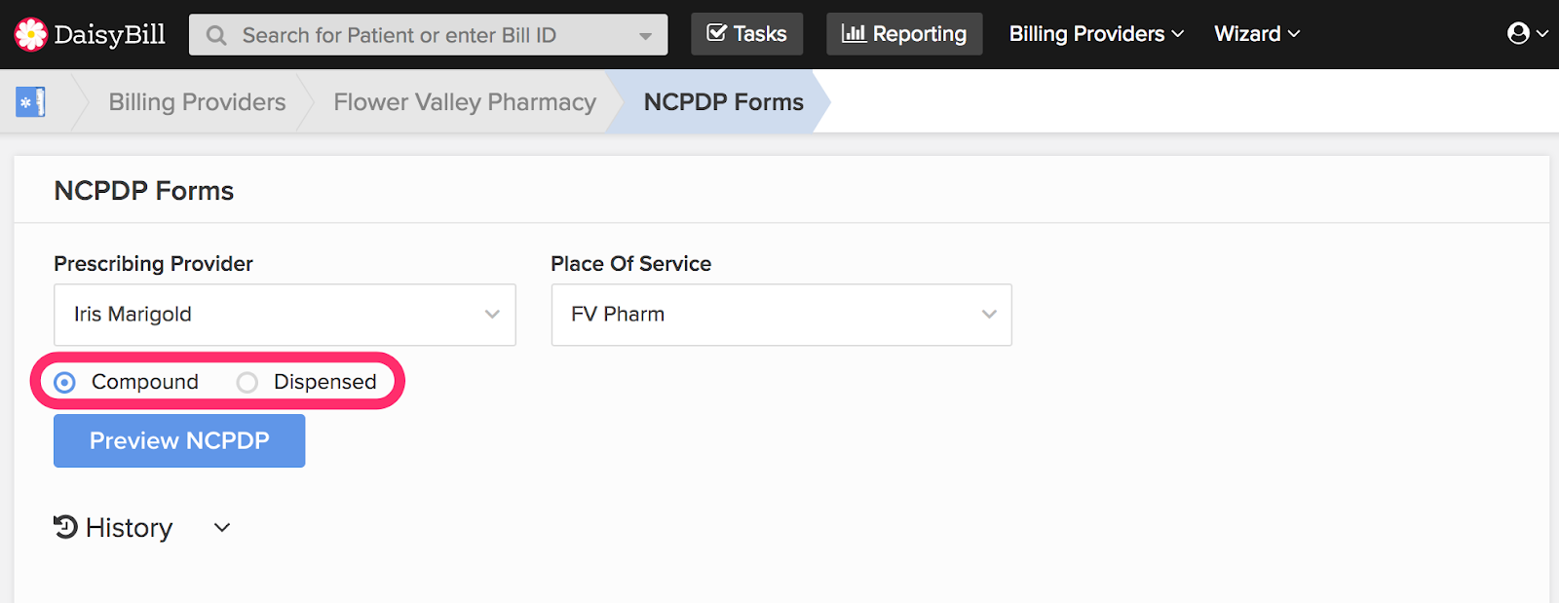Select the Dispensed radio option

click(x=247, y=383)
